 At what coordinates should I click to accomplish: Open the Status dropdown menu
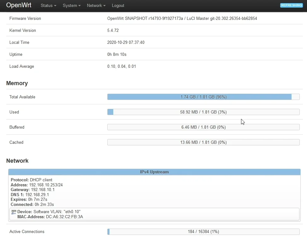coord(48,5)
